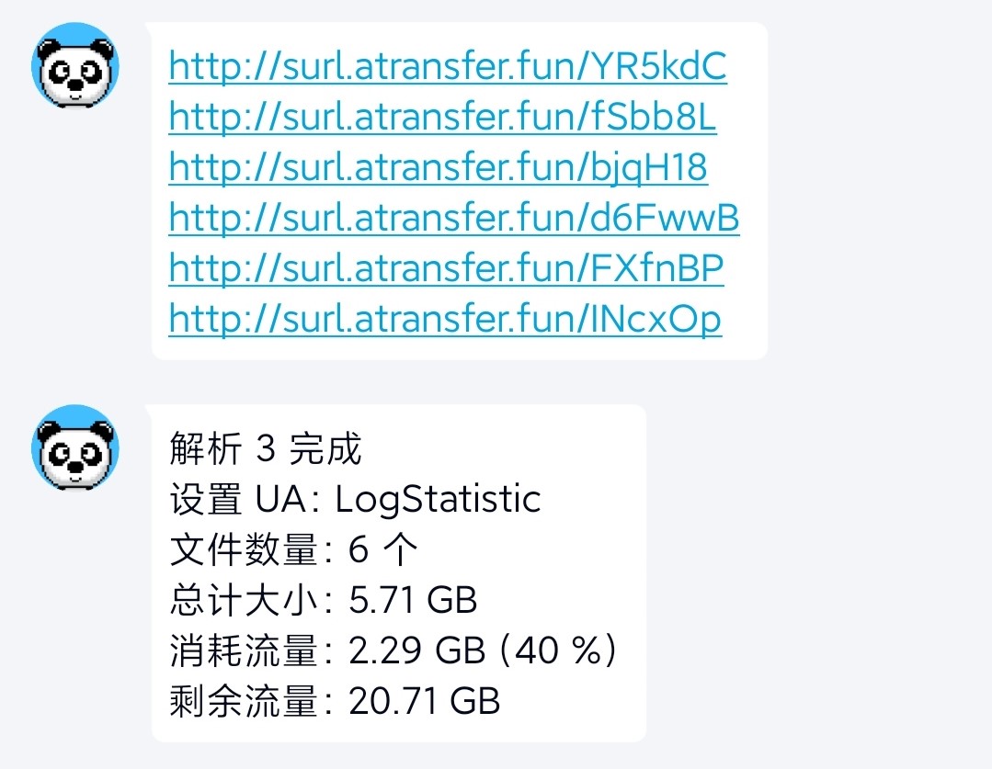Image resolution: width=992 pixels, height=769 pixels.
Task: Click the panda avatar beside the statistics message
Action: pos(75,447)
